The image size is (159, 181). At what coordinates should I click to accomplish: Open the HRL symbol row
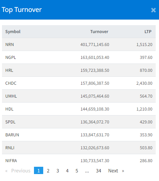click(x=79, y=70)
